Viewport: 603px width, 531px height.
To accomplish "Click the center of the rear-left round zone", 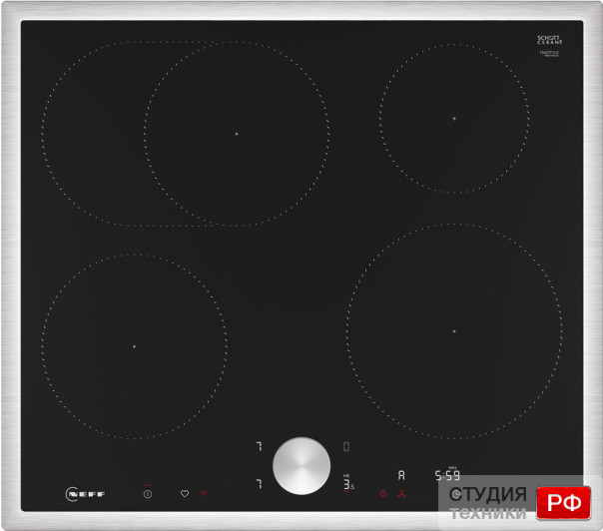I will 237,134.
